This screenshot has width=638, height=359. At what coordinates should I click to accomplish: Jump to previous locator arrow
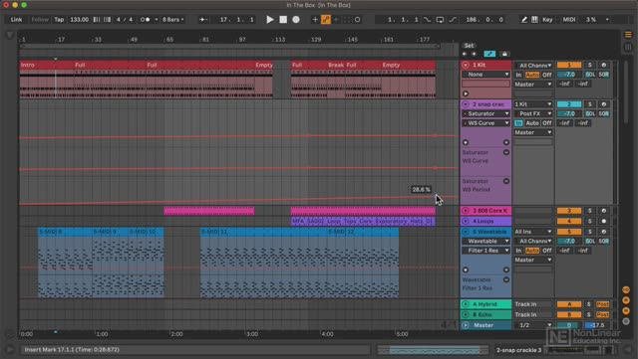pyautogui.click(x=465, y=54)
